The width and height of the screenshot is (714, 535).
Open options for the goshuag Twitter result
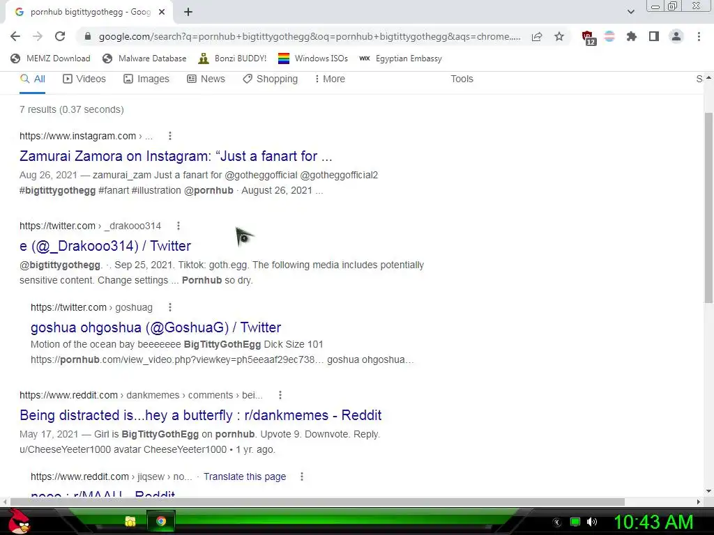[x=170, y=307]
